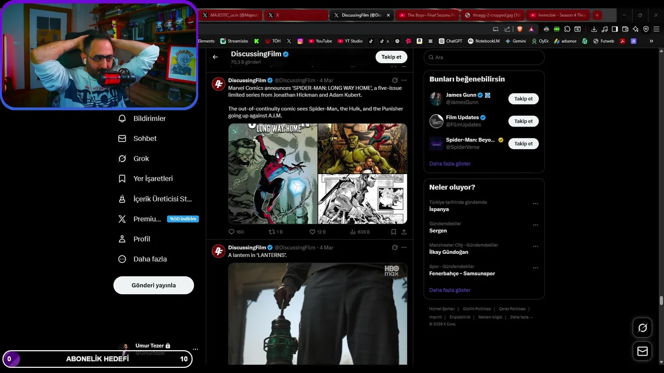Open James Gunn's profile name
664x373 pixels.
[x=461, y=95]
